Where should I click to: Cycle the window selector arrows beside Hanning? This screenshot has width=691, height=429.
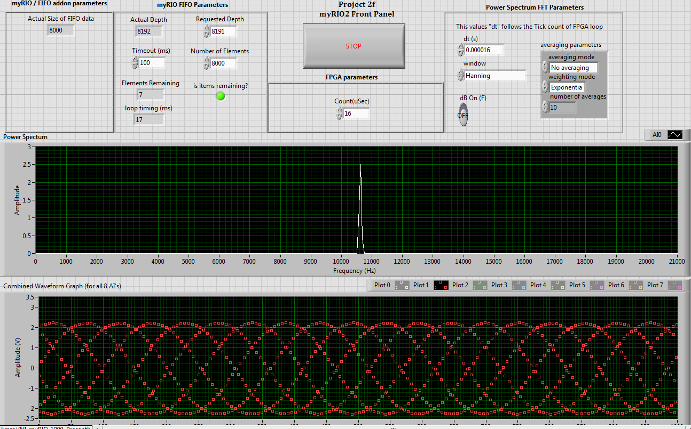pyautogui.click(x=461, y=76)
